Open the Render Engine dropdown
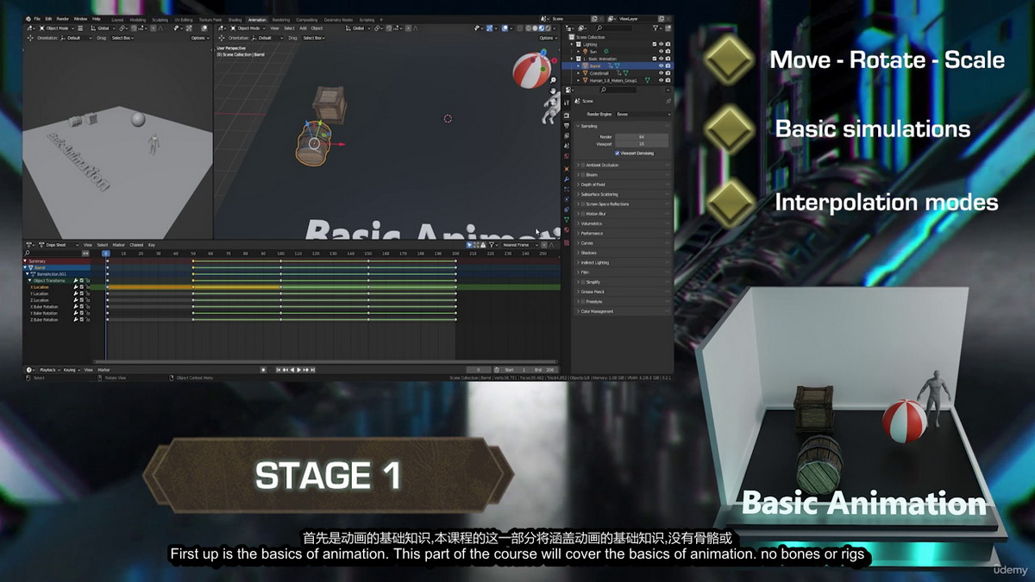The height and width of the screenshot is (582, 1035). coord(642,114)
